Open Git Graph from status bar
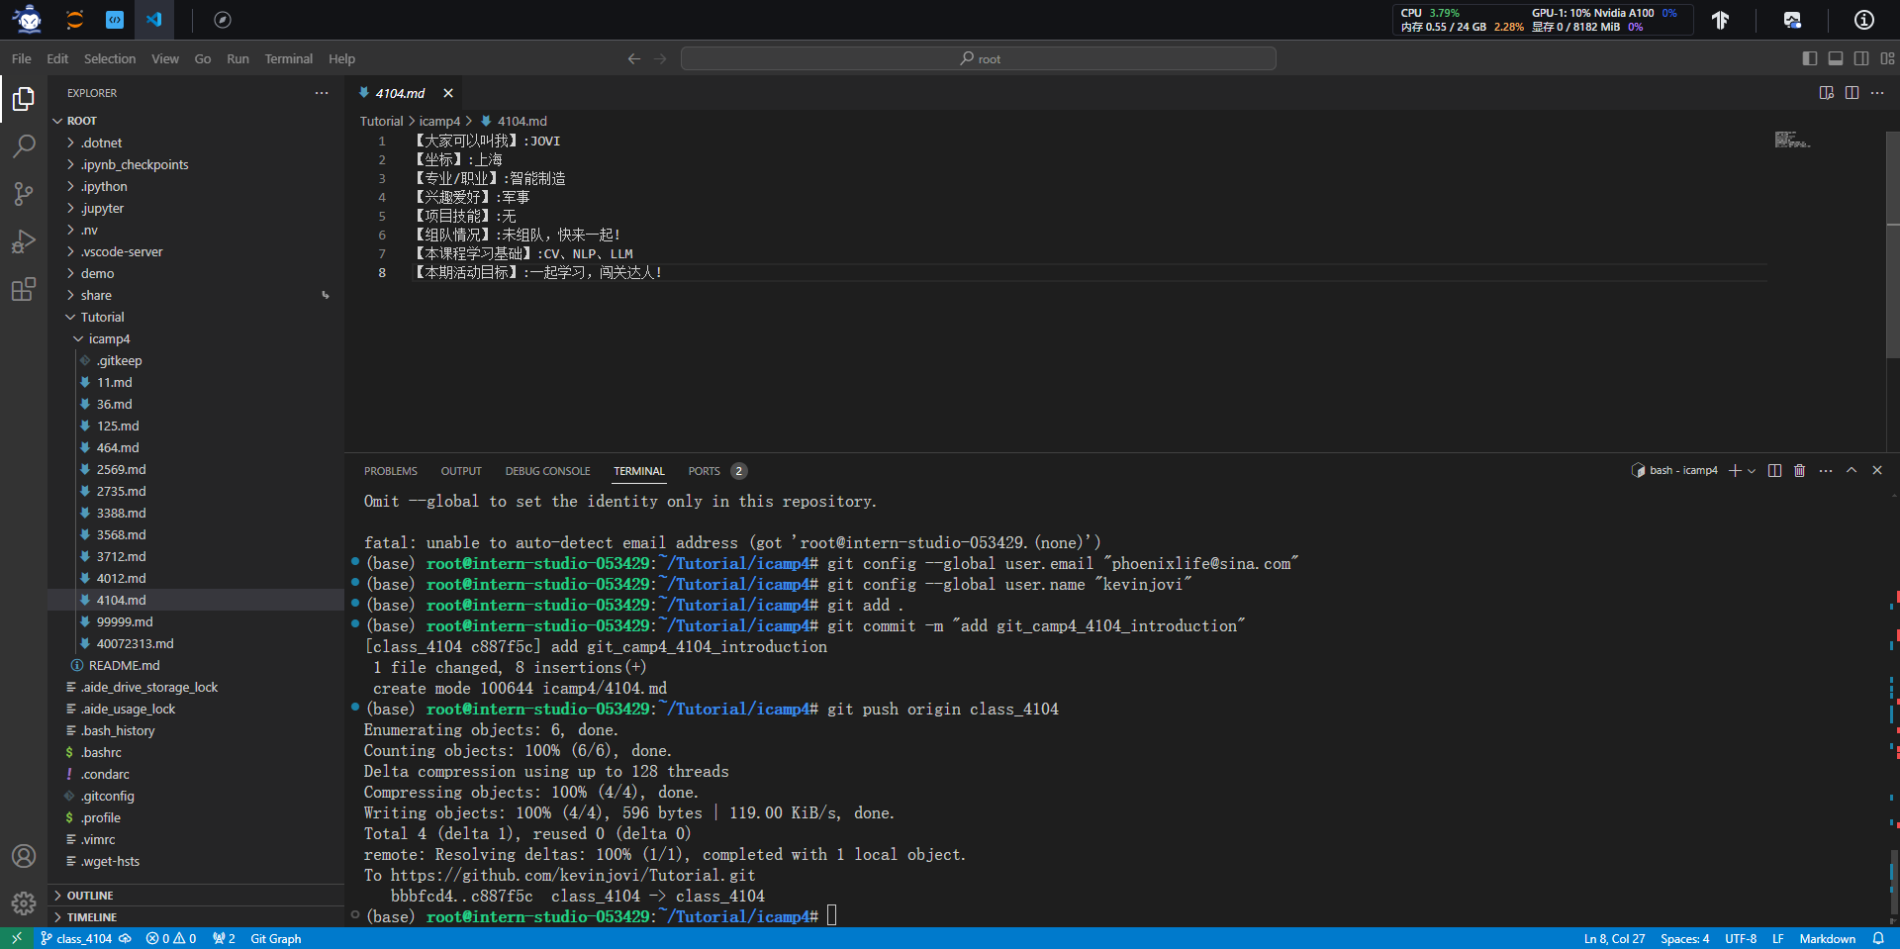The width and height of the screenshot is (1900, 949). coord(276,938)
